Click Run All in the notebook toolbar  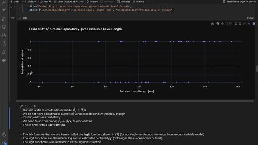pyautogui.click(x=46, y=2)
